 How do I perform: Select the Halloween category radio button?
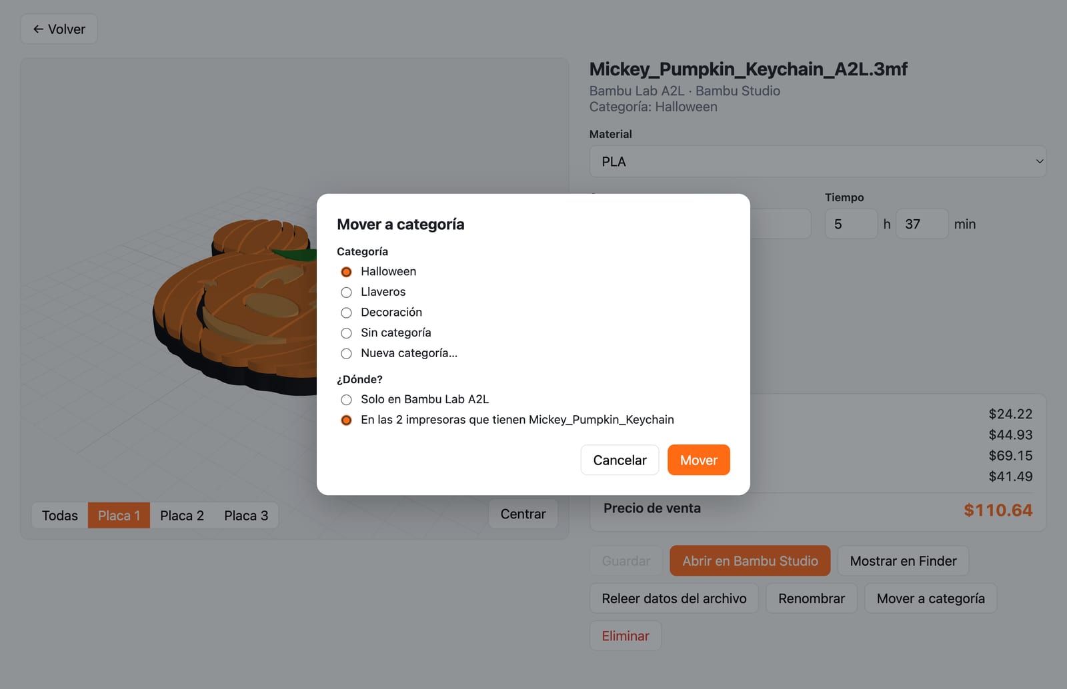click(x=346, y=272)
